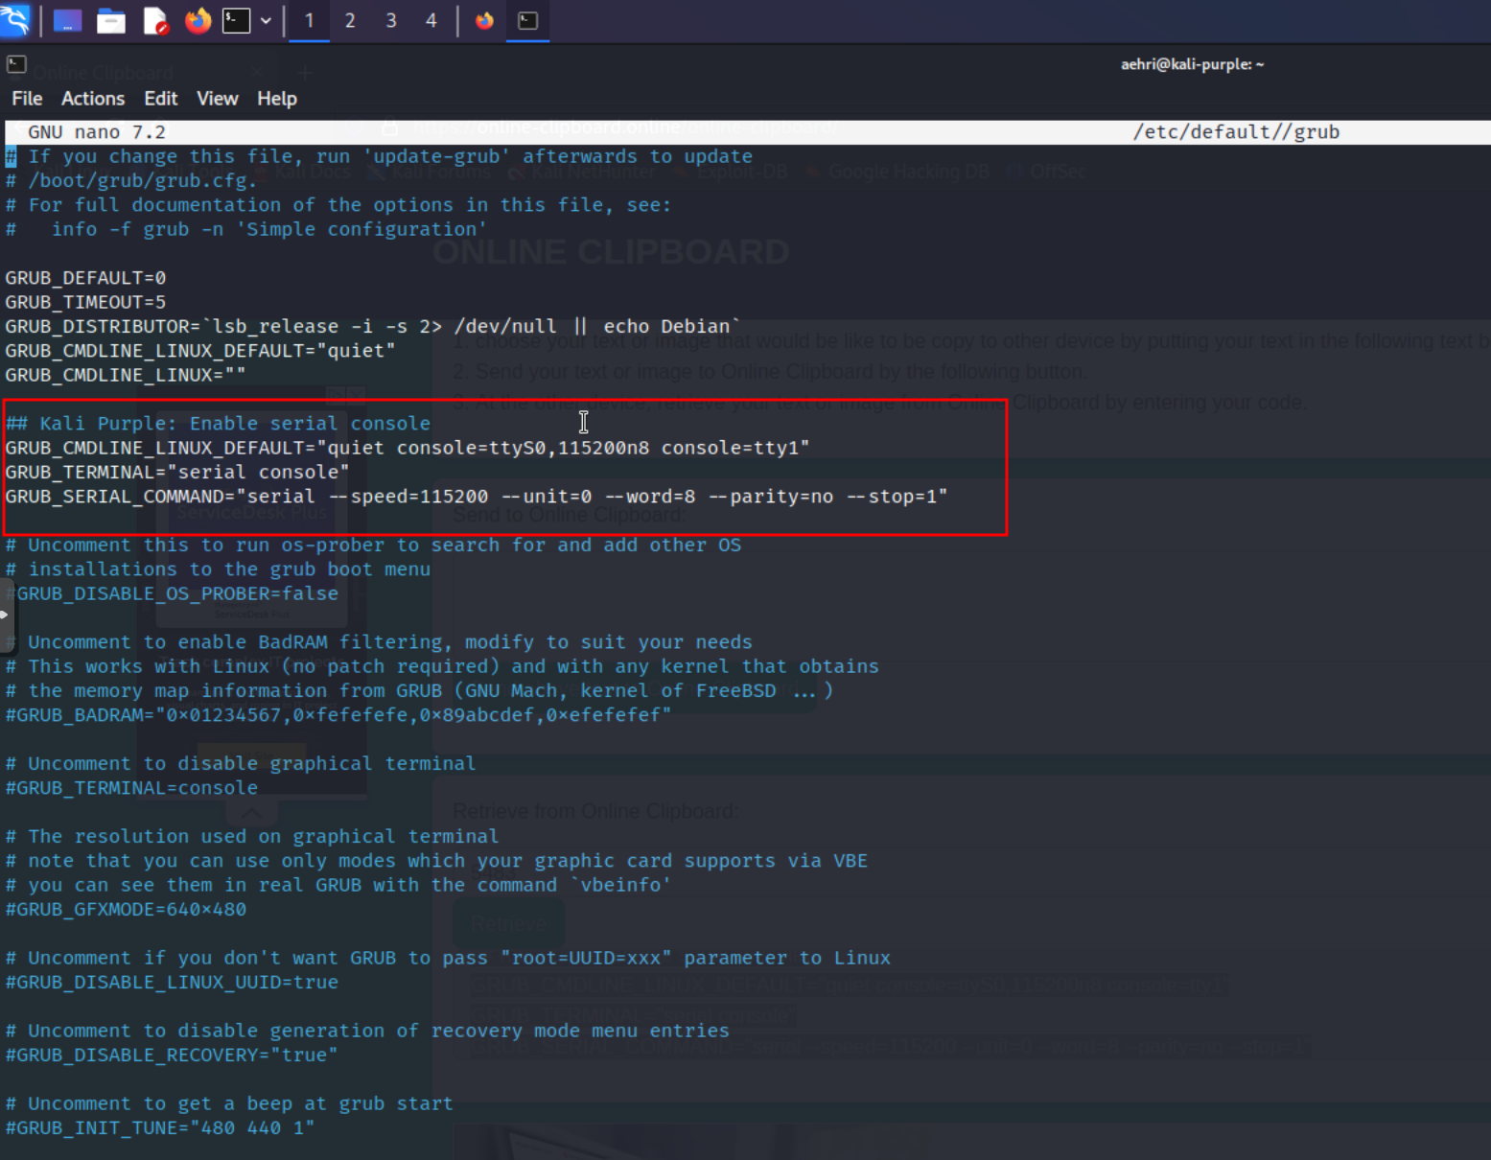Click the line mentioning 'vbeinfo' command

click(338, 885)
